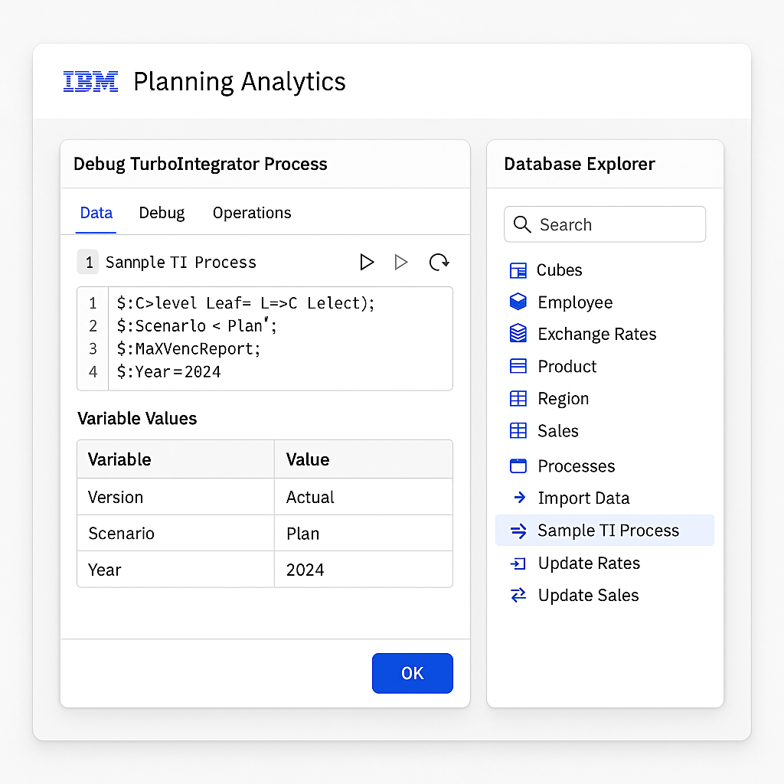Click the Processes folder icon
Viewport: 784px width, 784px height.
518,465
